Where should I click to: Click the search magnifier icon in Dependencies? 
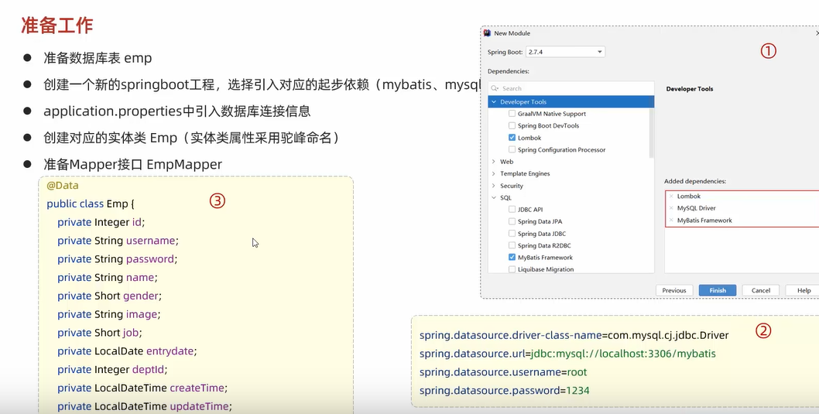pos(495,88)
